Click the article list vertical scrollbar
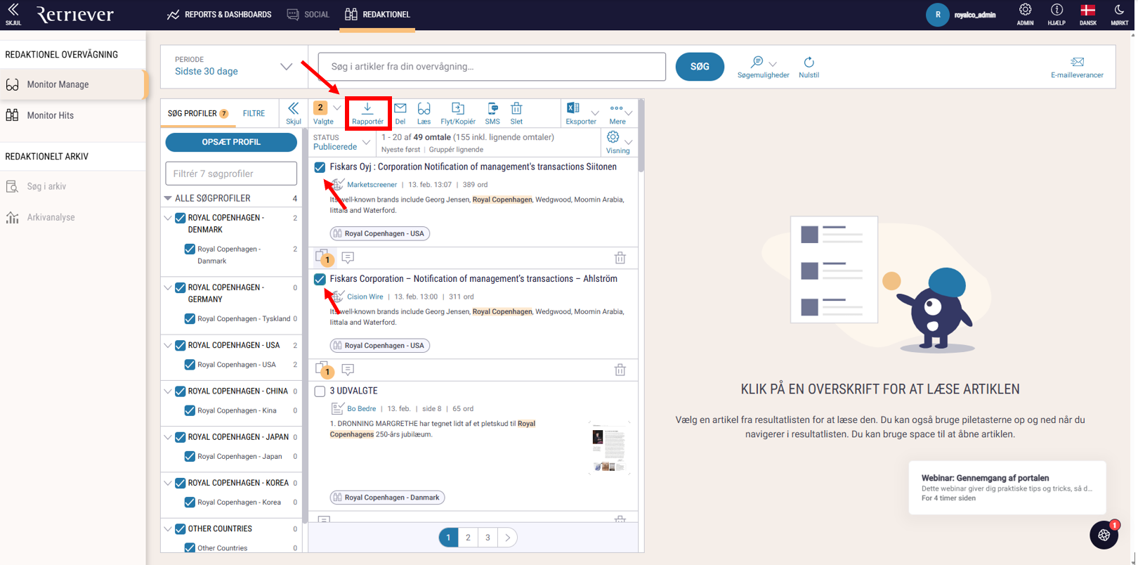Viewport: 1138px width, 565px height. (x=641, y=136)
